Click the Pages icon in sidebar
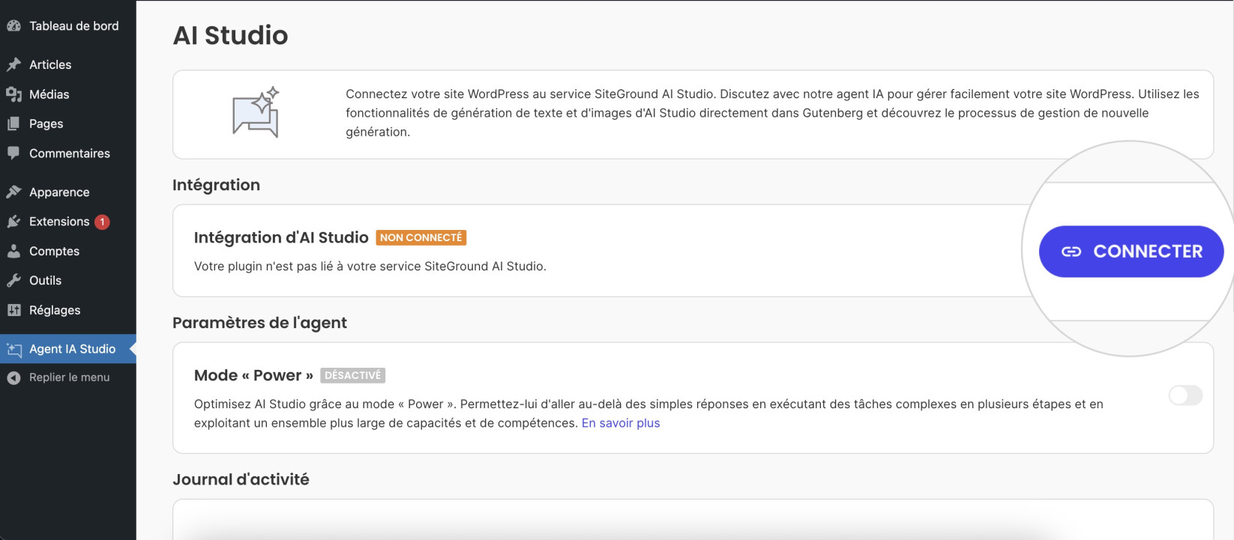Screen dimensions: 1234x540 pos(13,124)
